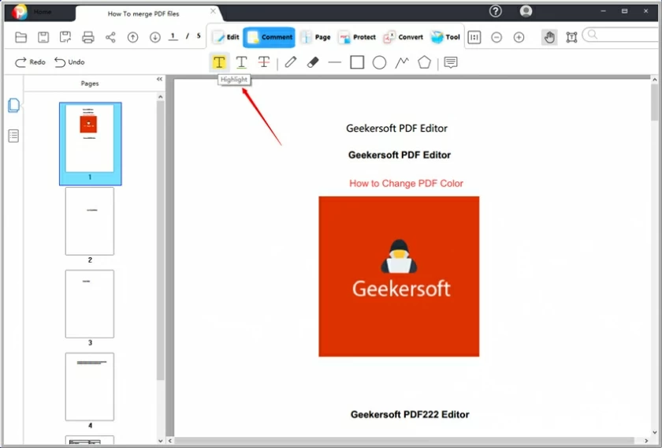662x448 pixels.
Task: Click the Redo button
Action: coord(30,62)
